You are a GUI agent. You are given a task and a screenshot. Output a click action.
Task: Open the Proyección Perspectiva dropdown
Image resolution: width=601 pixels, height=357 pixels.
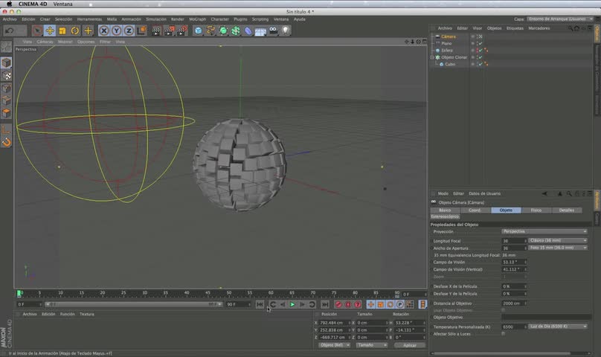(544, 231)
